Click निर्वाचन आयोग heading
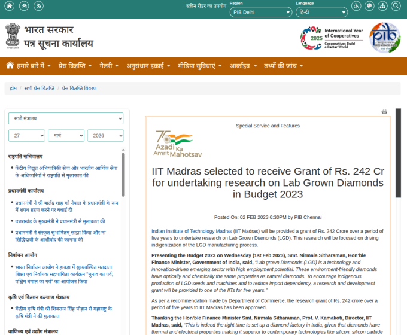This screenshot has height=335, width=407. click(x=23, y=255)
